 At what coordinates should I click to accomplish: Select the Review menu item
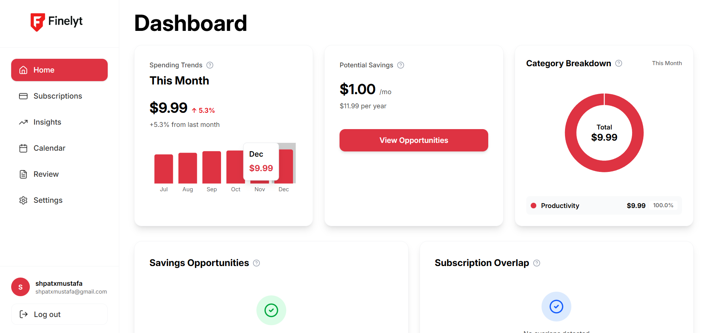pos(46,174)
